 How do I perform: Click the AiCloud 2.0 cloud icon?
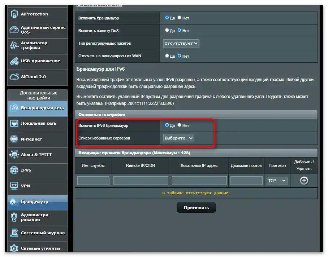[x=14, y=77]
